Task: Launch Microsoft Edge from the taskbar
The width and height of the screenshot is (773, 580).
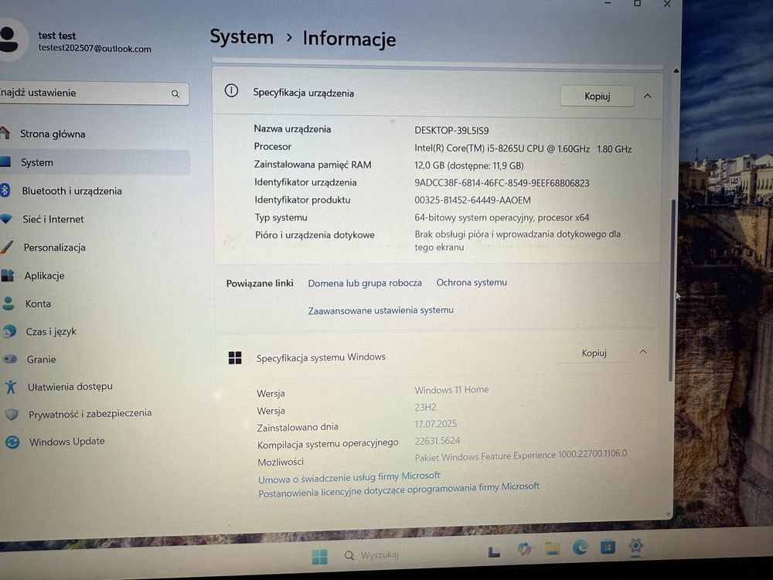Action: [581, 547]
